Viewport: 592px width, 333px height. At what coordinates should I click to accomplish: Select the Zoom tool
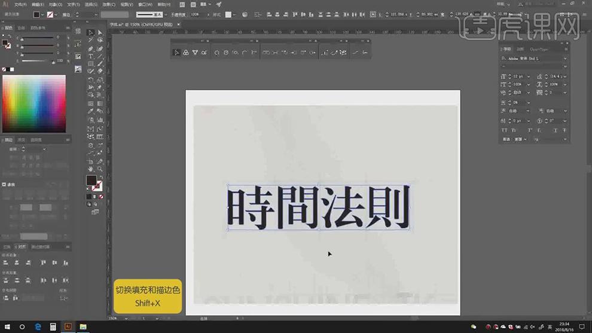100,169
